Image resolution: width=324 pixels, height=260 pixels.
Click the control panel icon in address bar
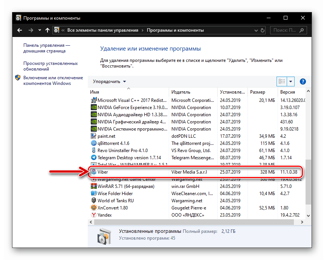57,30
